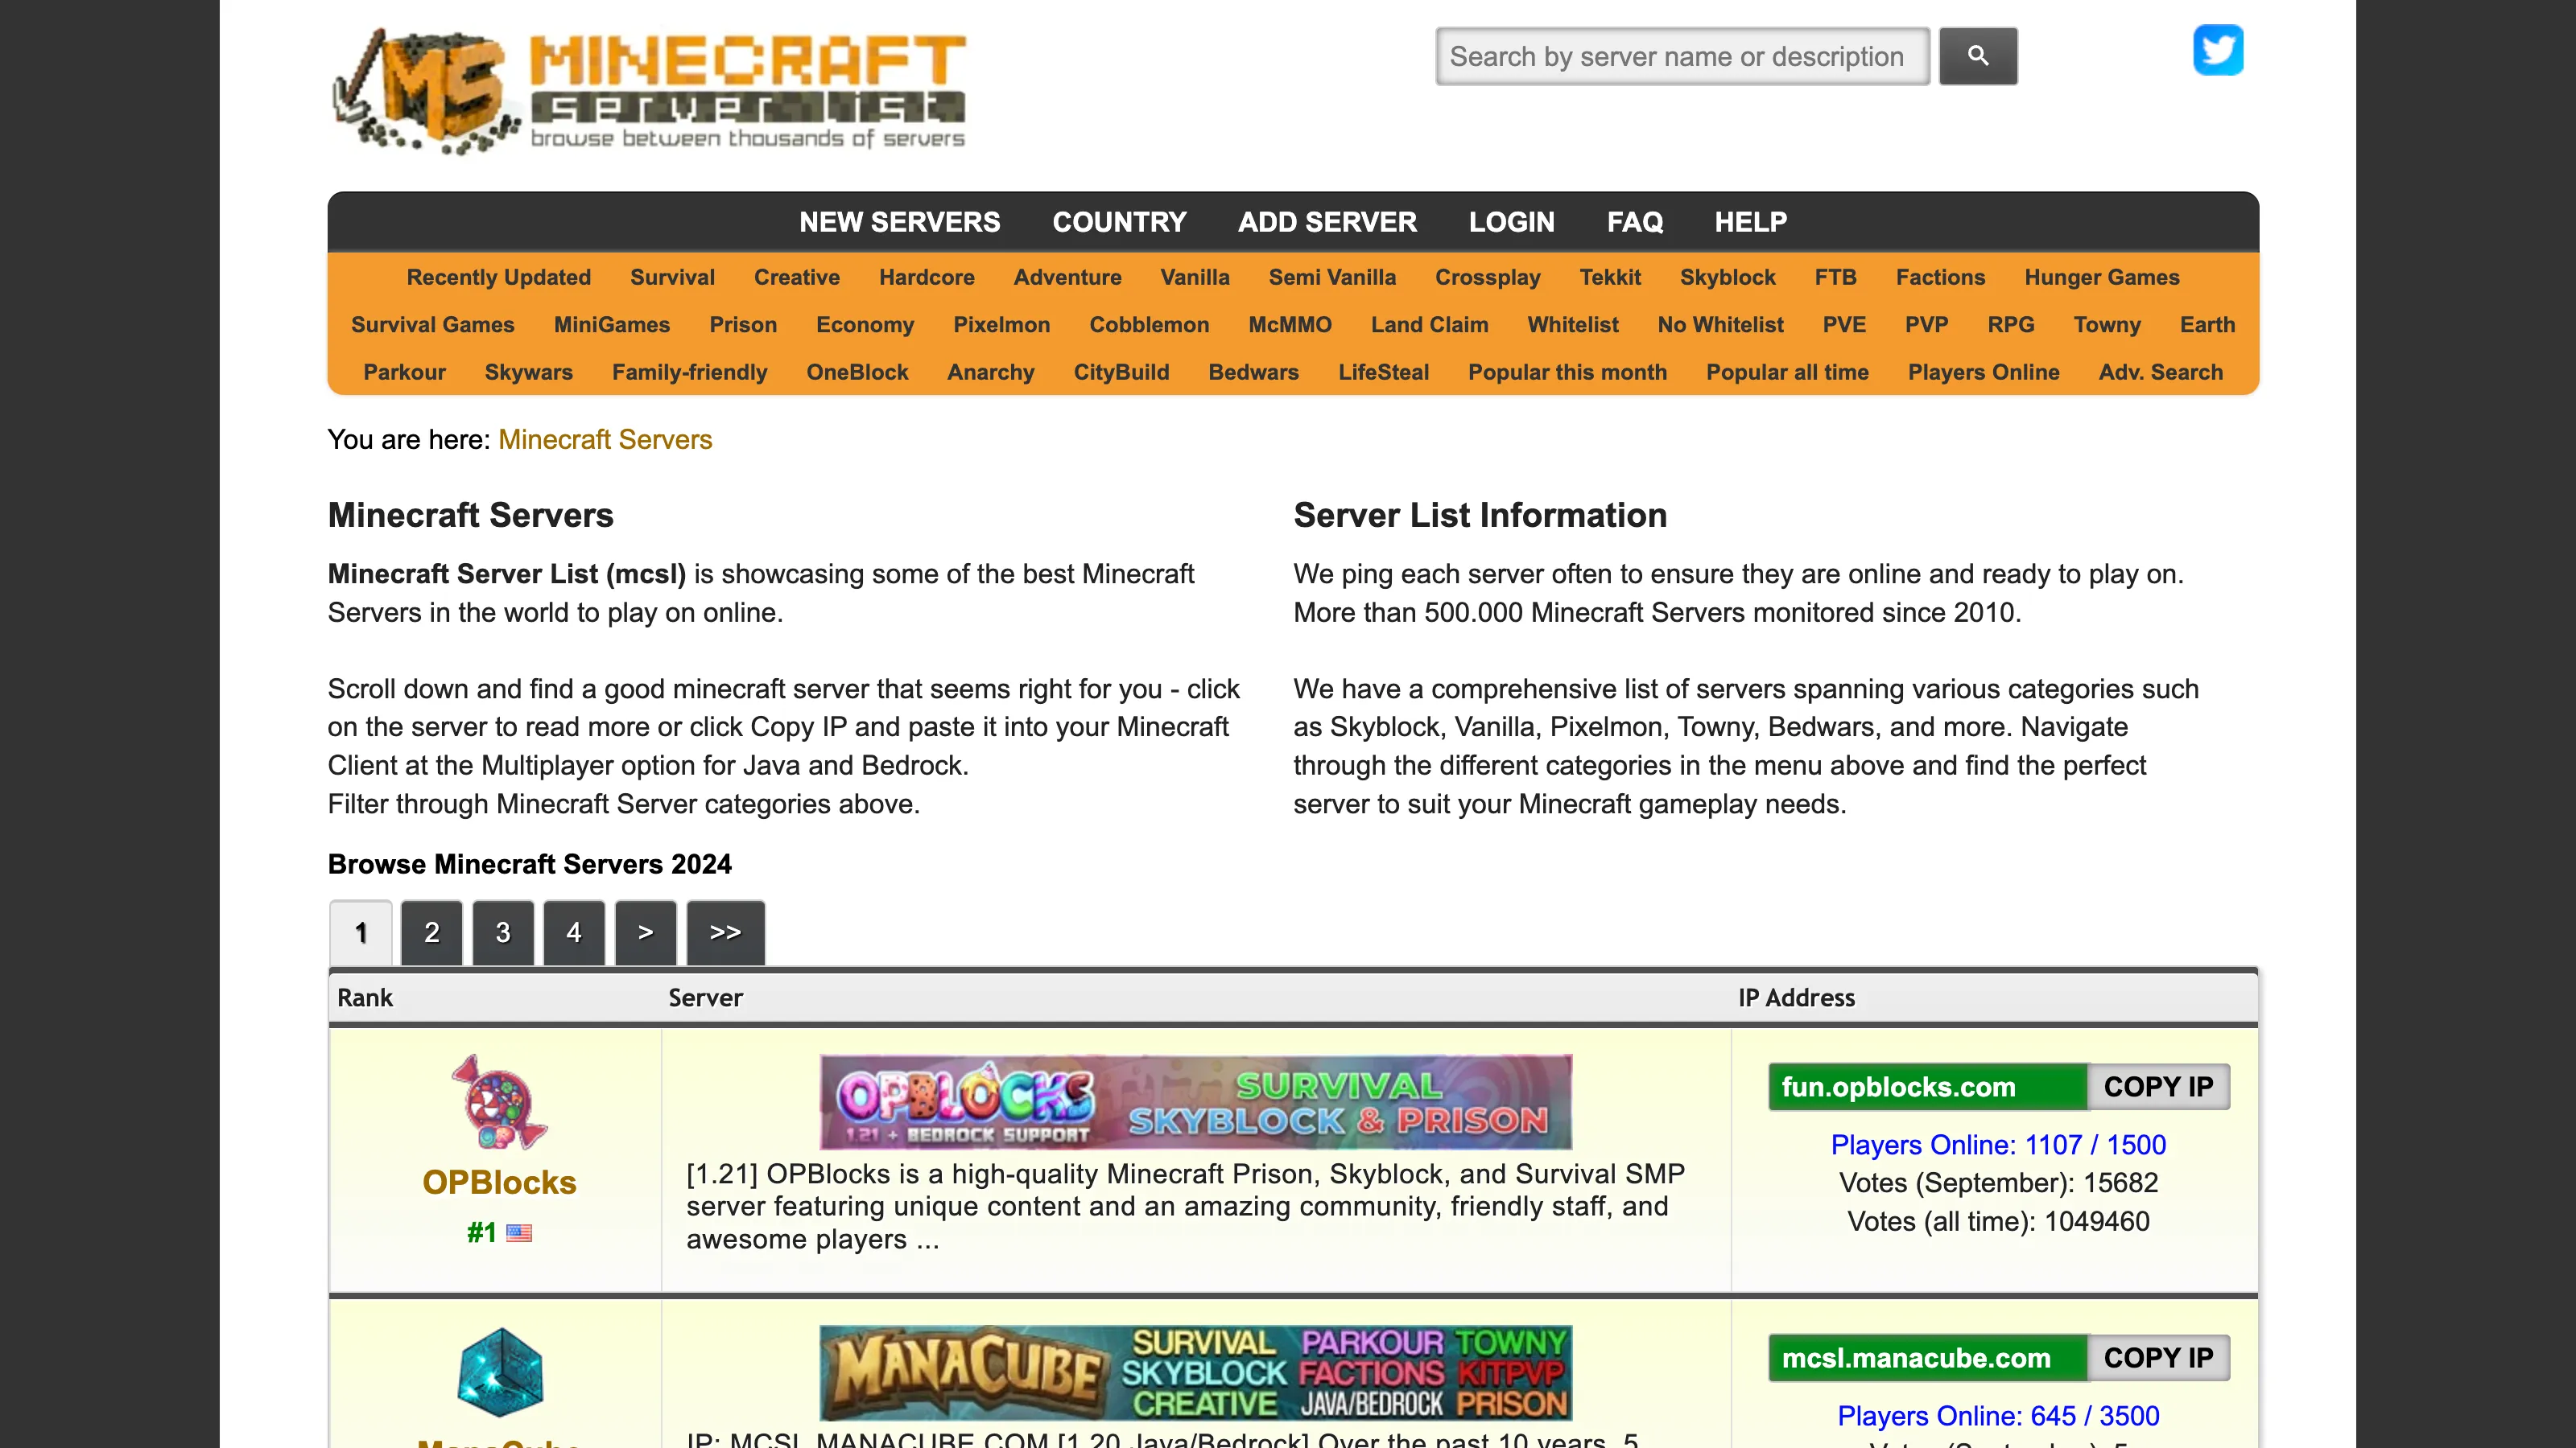Open Economy category
2576x1448 pixels.
864,325
